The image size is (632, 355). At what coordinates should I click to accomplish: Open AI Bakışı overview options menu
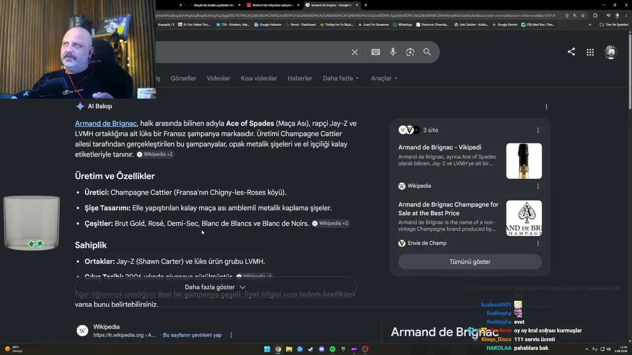546,106
